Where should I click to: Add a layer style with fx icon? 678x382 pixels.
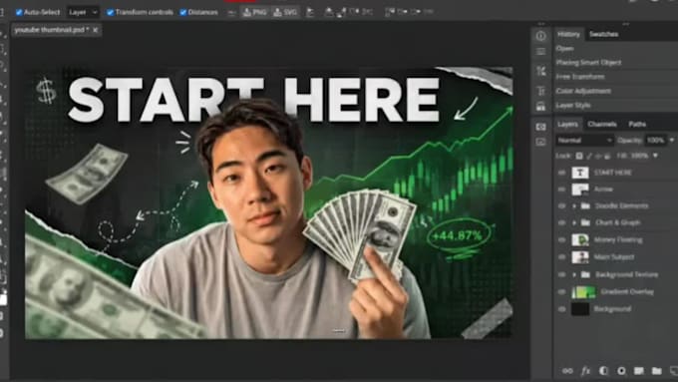click(x=585, y=371)
